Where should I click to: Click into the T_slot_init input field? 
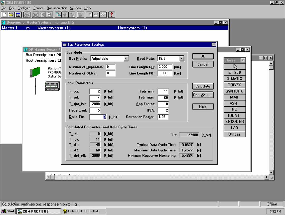coord(95,104)
